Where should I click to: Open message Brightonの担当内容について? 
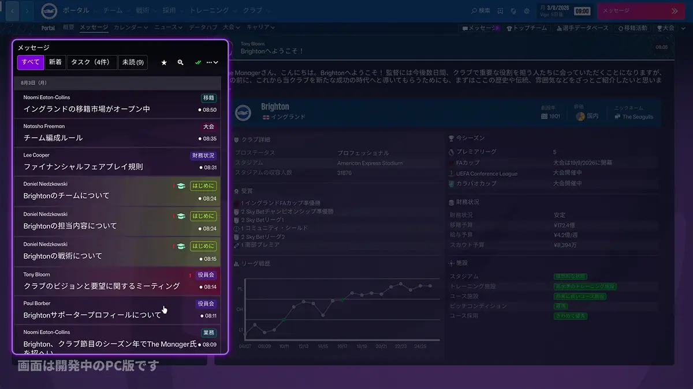coord(117,221)
